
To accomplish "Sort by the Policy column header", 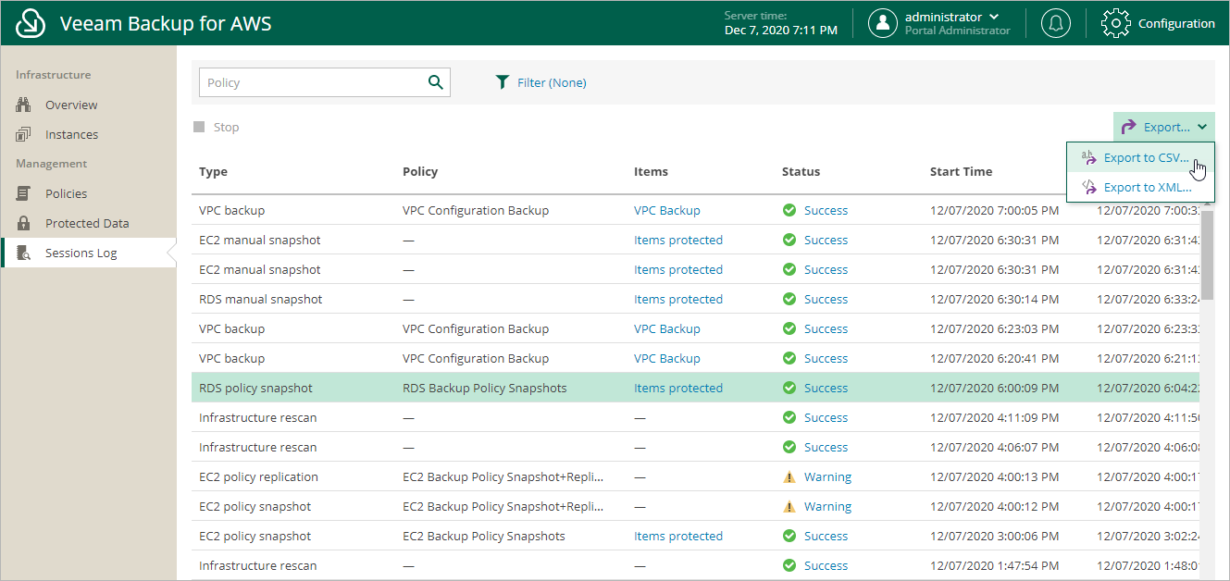I will tap(420, 171).
